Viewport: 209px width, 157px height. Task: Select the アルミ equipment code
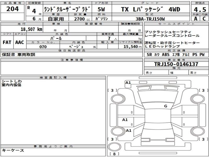click(x=186, y=54)
